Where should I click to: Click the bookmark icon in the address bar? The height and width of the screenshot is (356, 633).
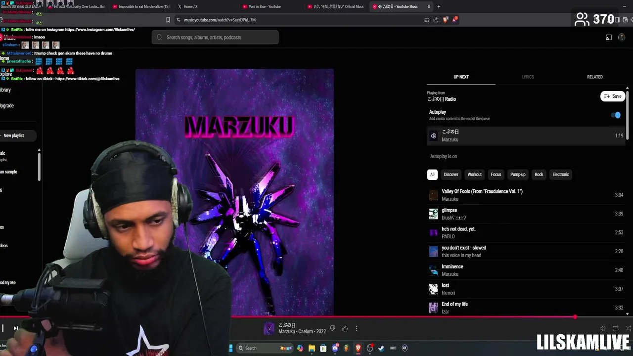point(168,20)
